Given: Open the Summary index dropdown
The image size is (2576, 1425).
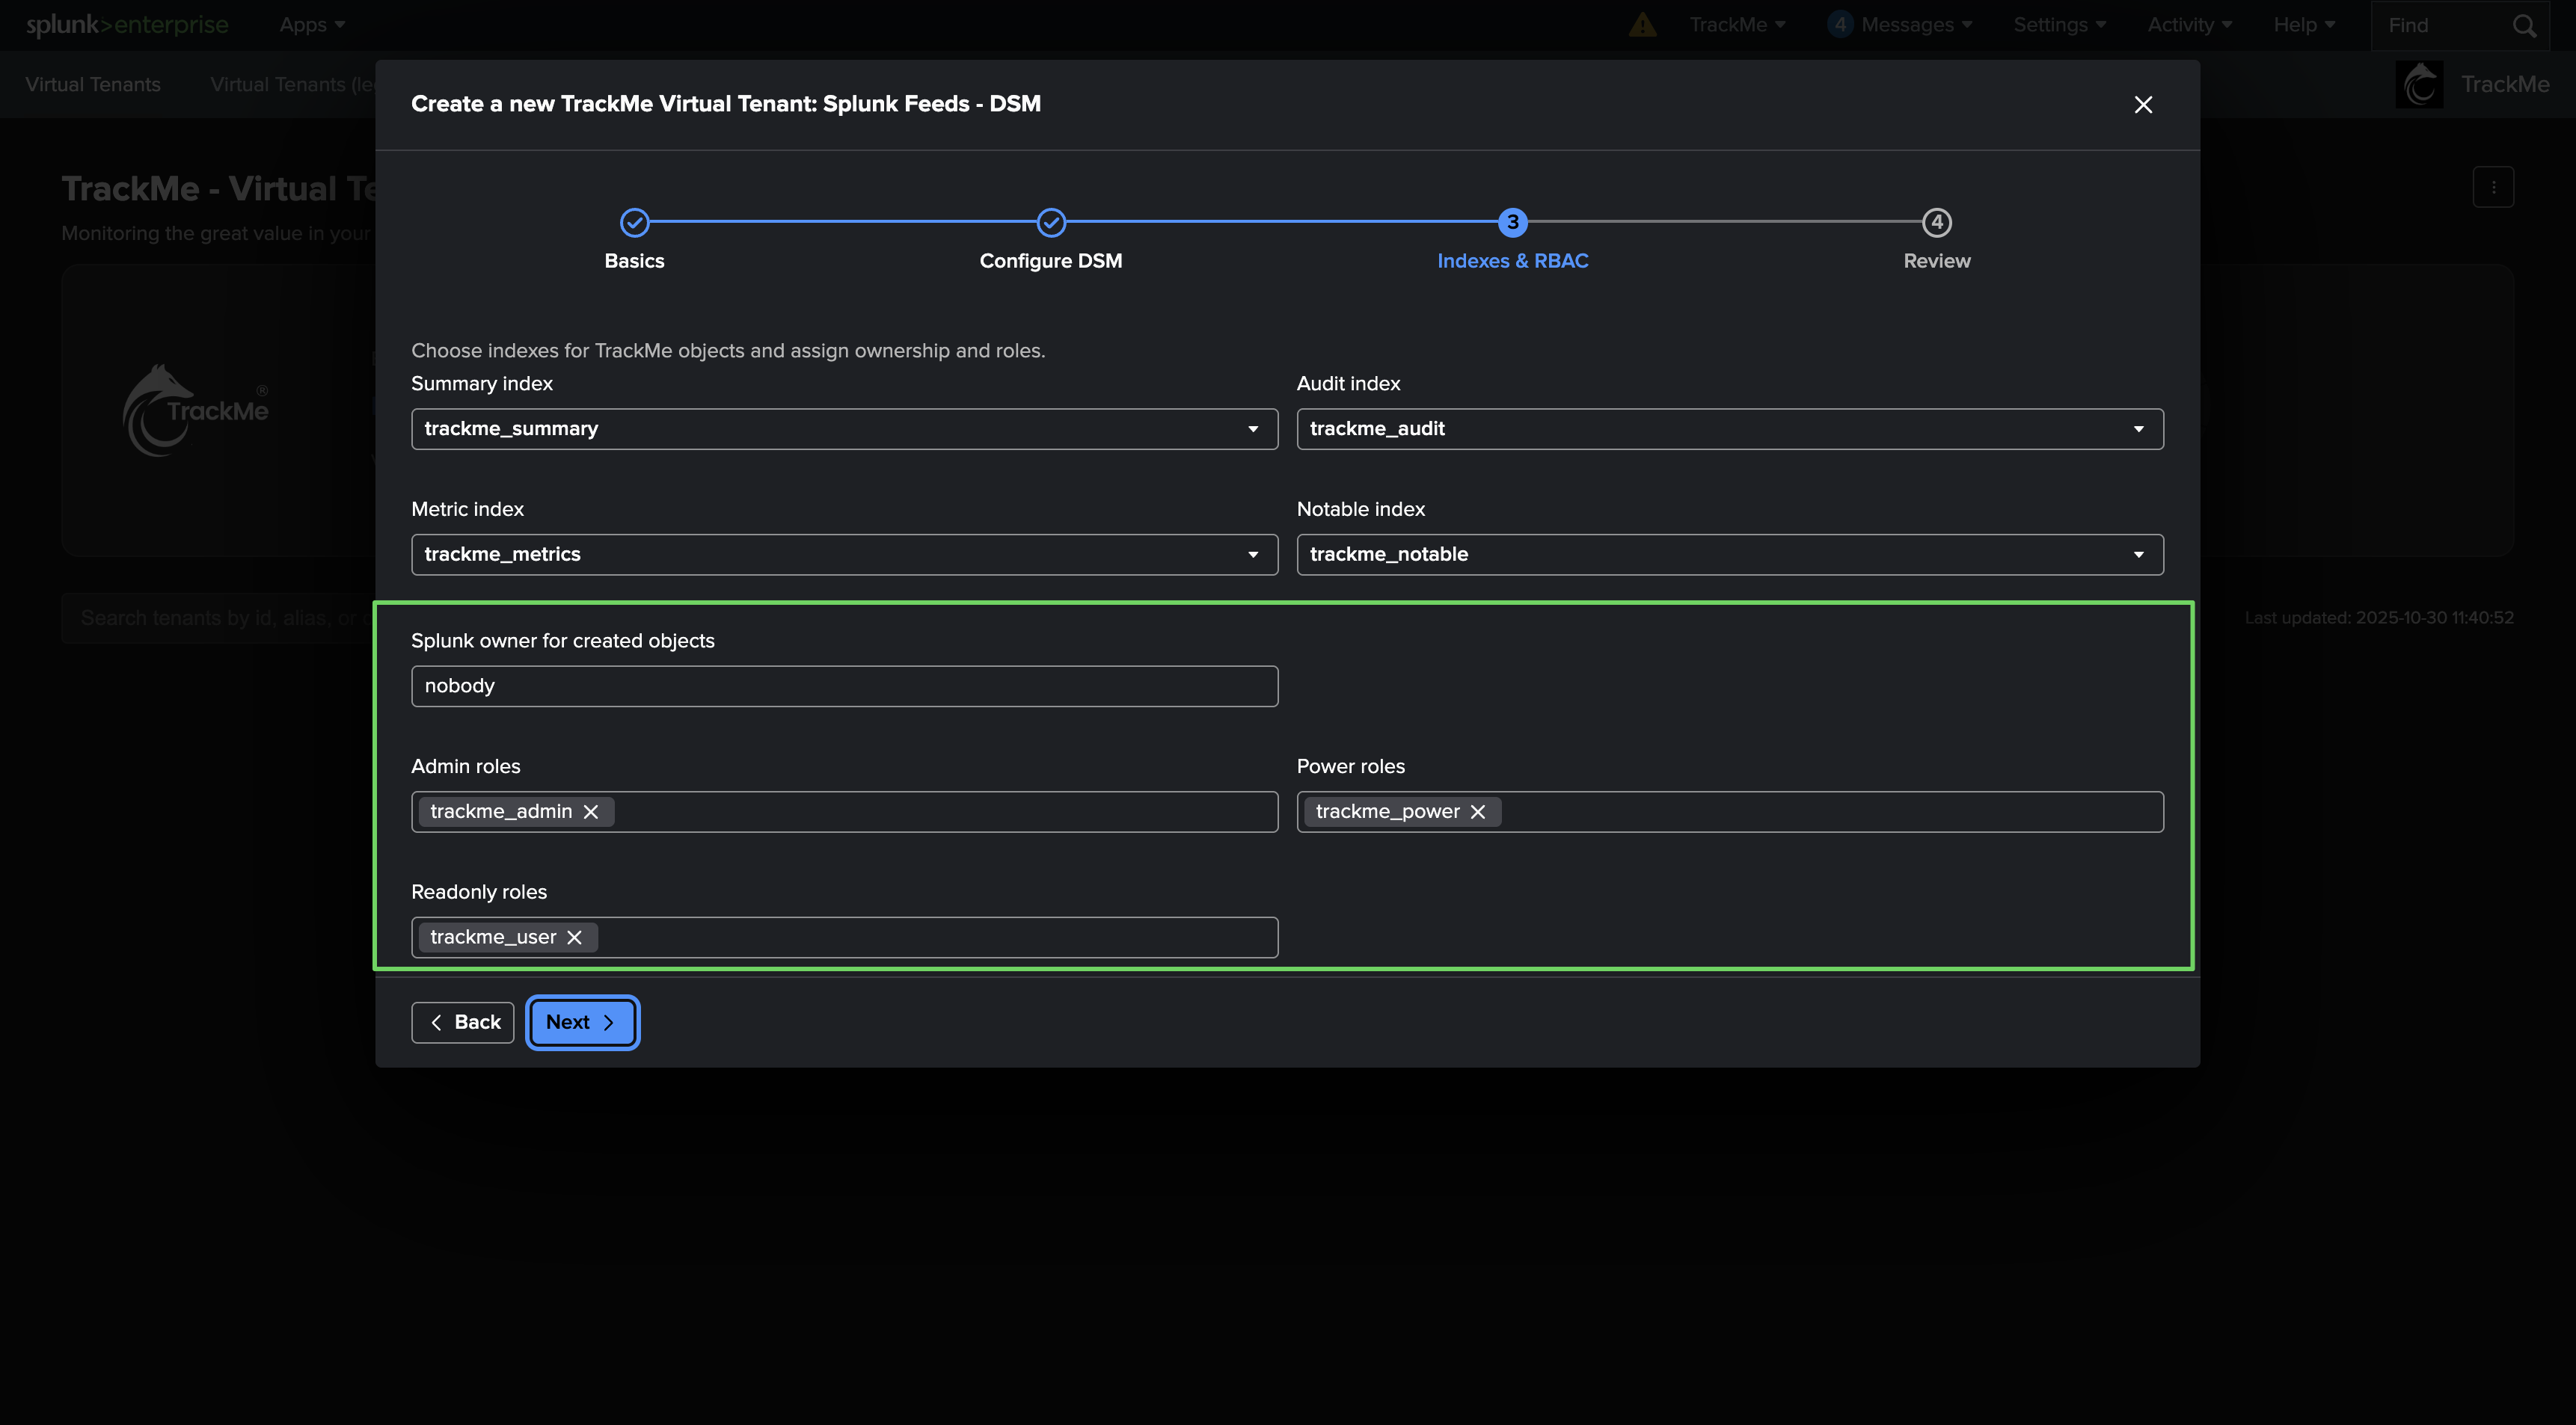Looking at the screenshot, I should click(844, 428).
